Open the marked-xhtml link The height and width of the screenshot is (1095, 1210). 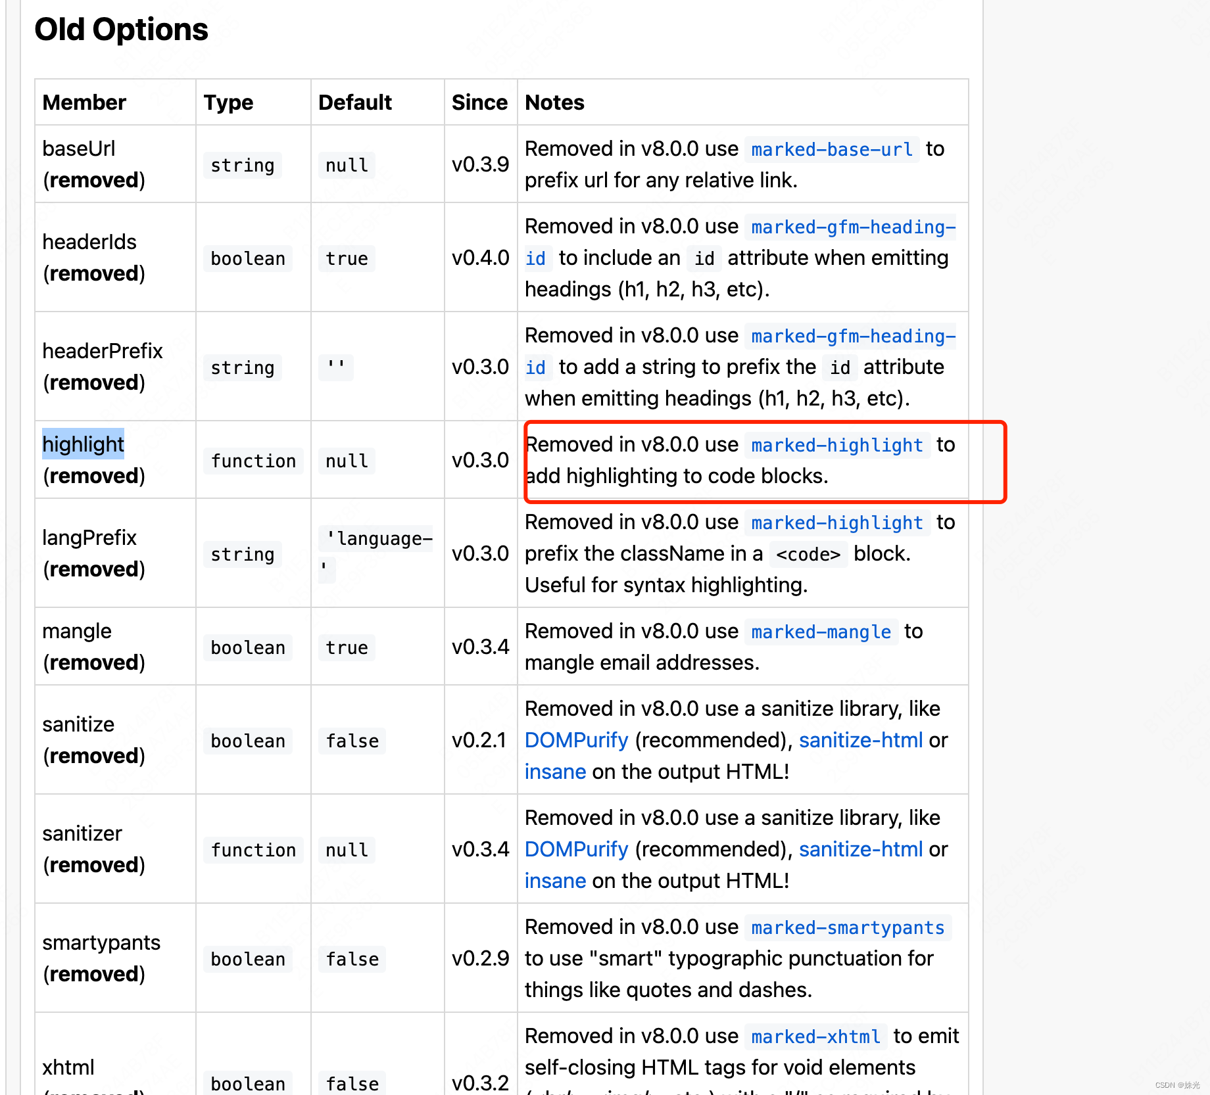tap(815, 1037)
